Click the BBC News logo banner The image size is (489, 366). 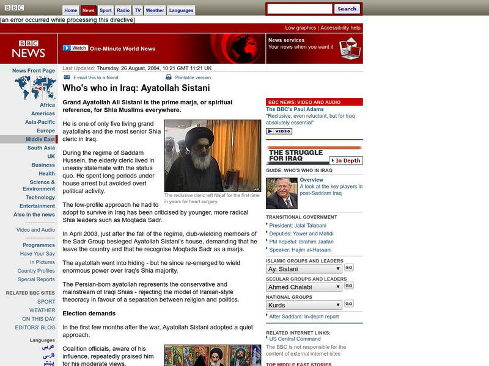point(29,49)
